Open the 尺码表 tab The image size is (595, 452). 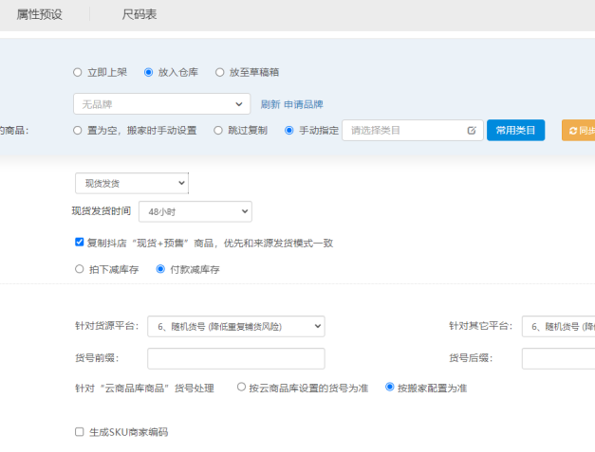[x=139, y=14]
